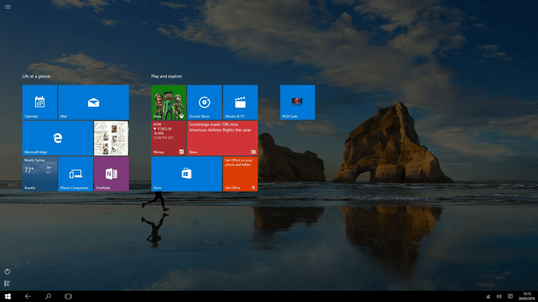
Task: Launch the Xbox app tile
Action: tap(169, 102)
